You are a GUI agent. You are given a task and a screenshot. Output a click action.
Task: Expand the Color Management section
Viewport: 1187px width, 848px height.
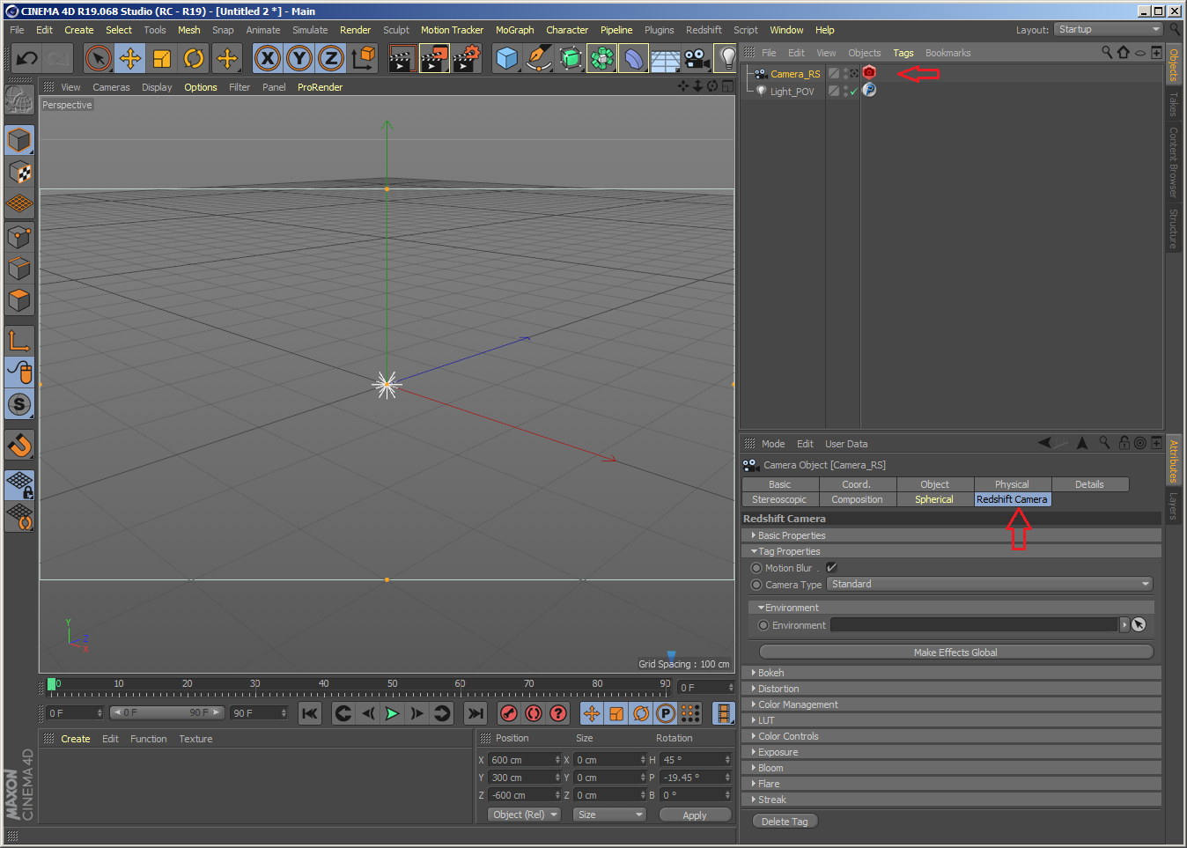(951, 704)
